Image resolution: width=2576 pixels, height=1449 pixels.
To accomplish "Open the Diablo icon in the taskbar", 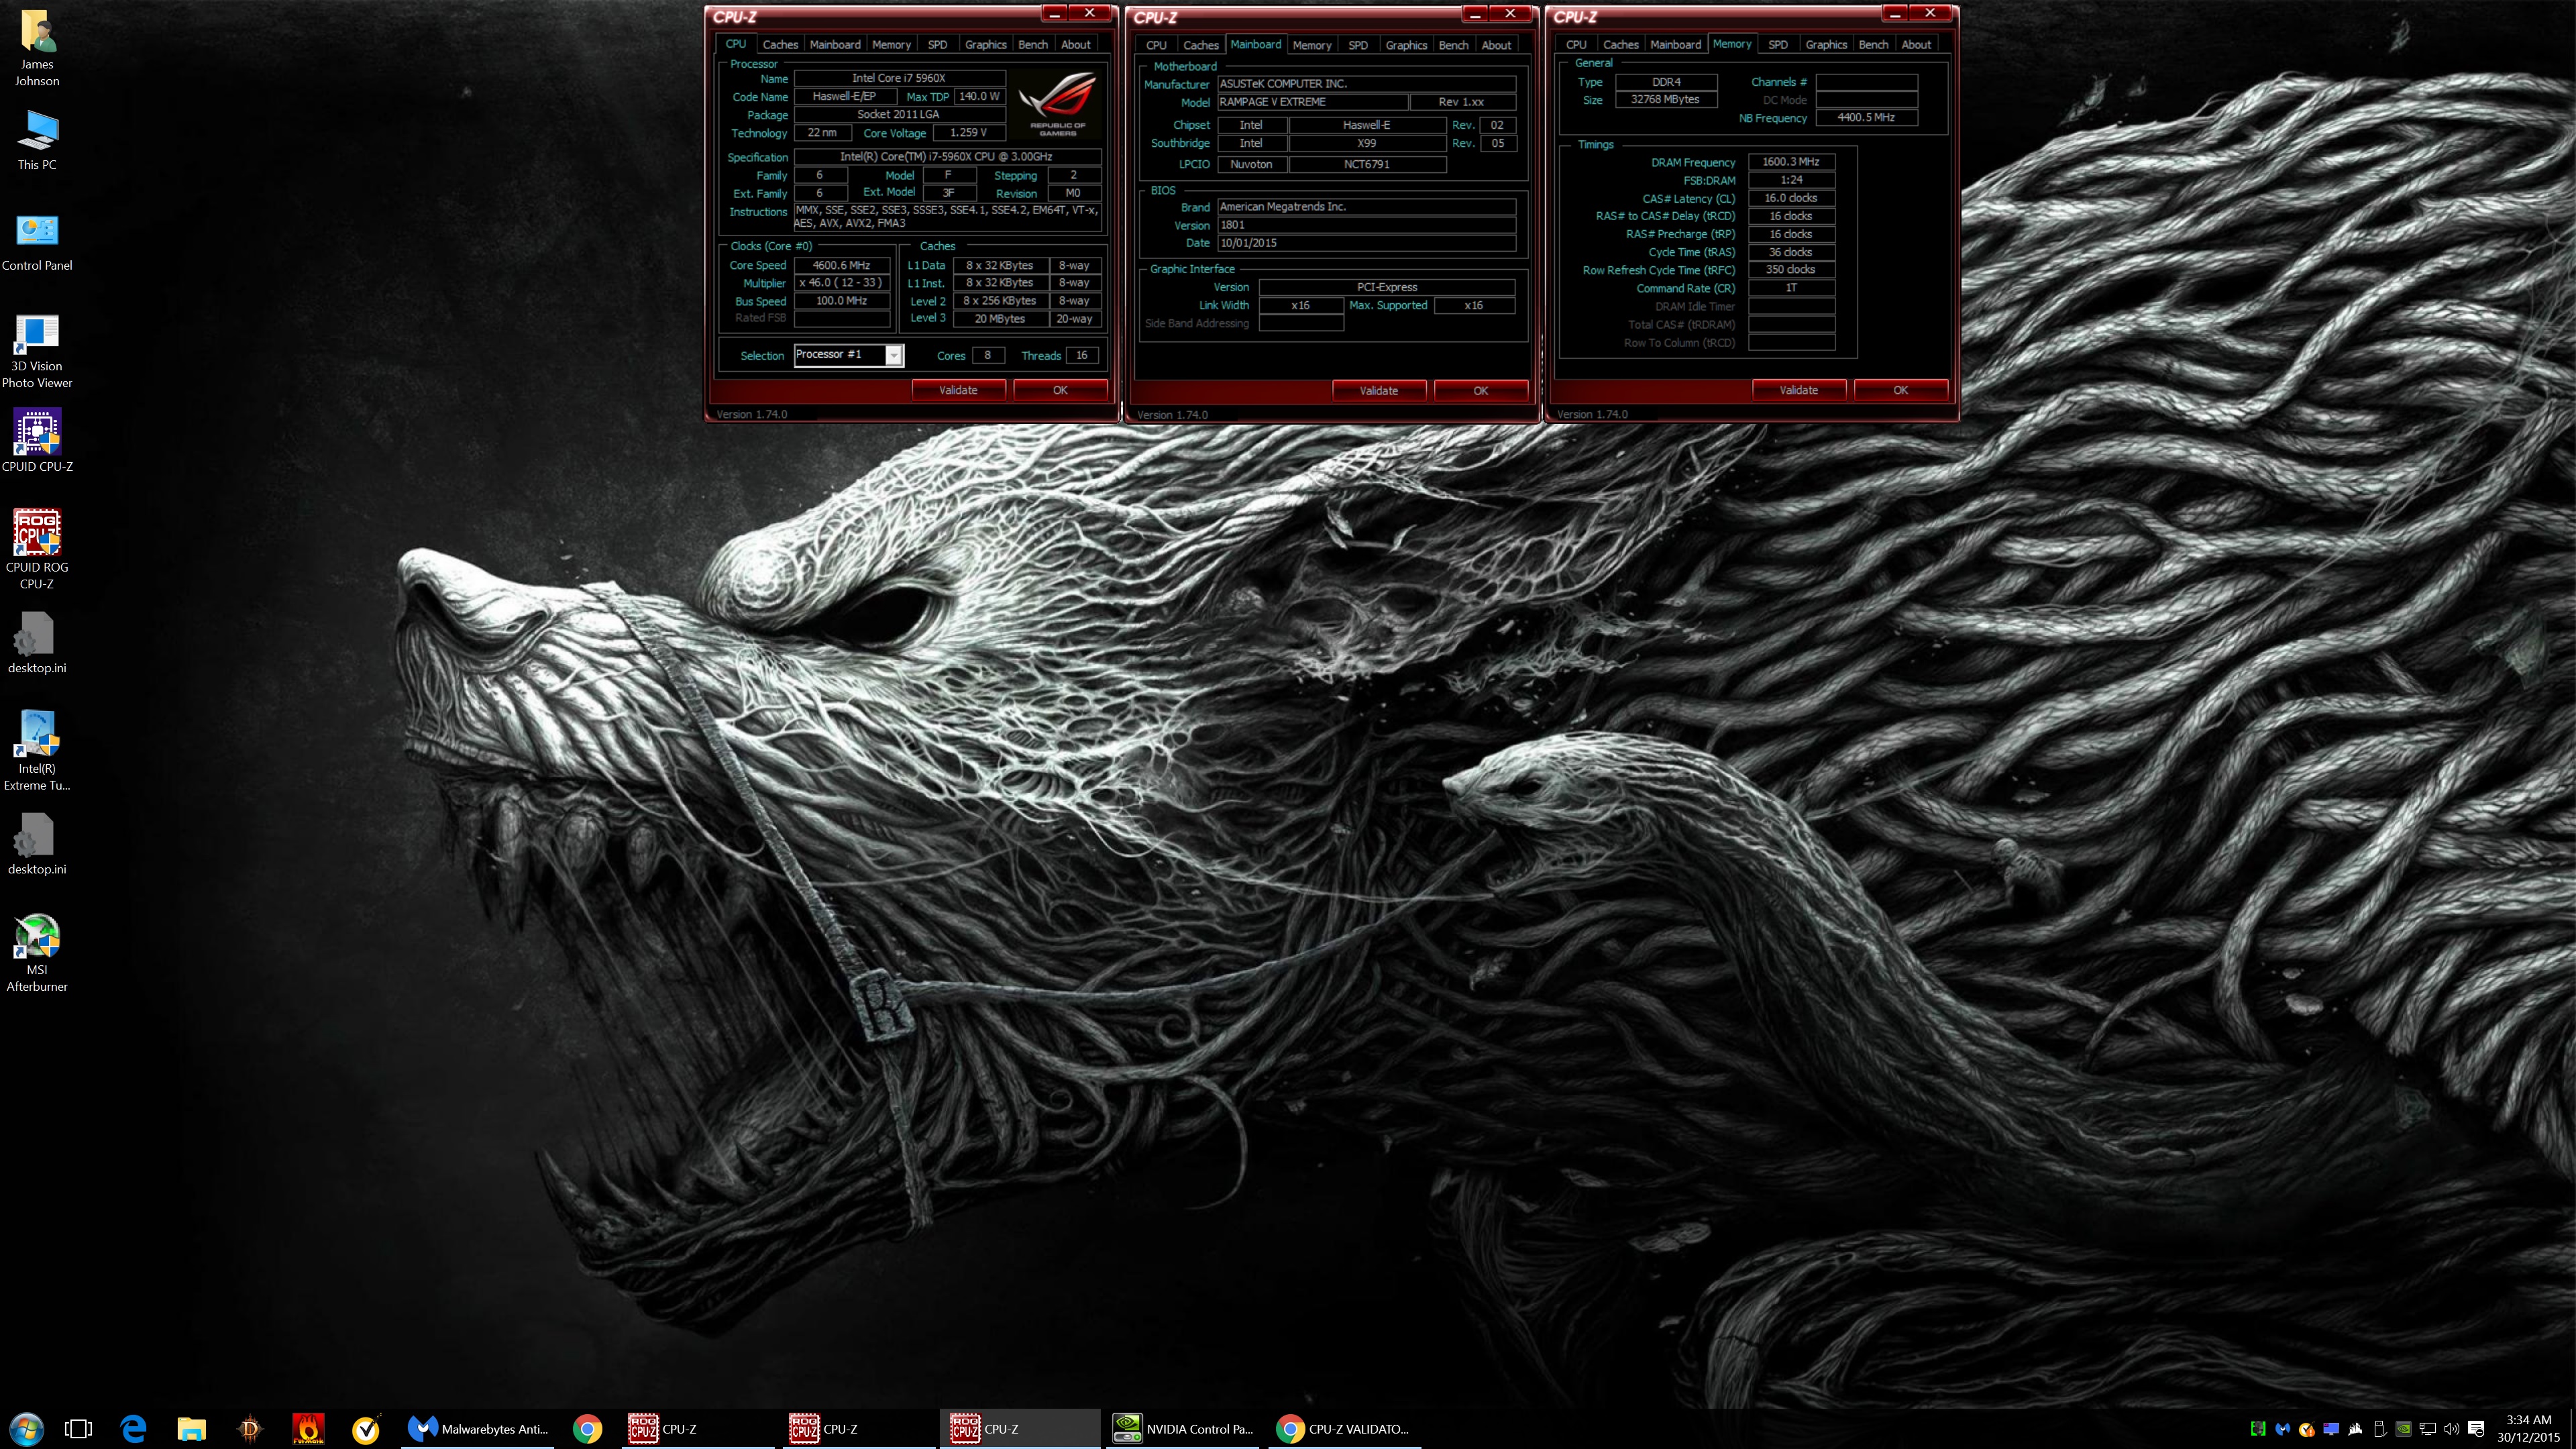I will pyautogui.click(x=250, y=1429).
